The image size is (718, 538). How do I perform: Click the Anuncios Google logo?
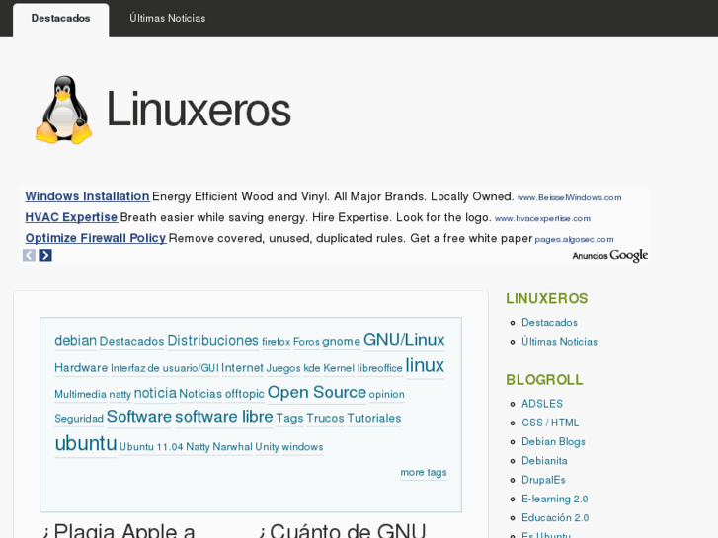tap(609, 255)
